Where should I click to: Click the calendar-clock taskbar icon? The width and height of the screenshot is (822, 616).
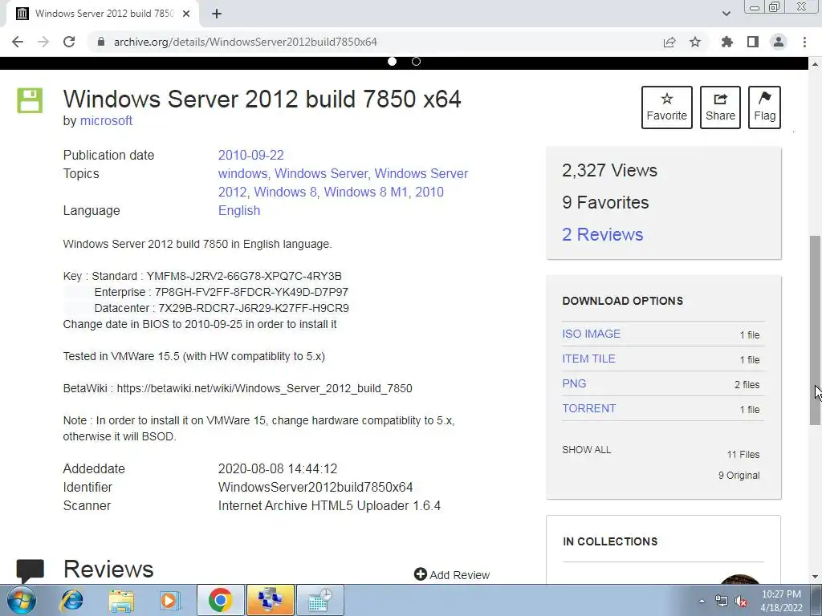(319, 600)
